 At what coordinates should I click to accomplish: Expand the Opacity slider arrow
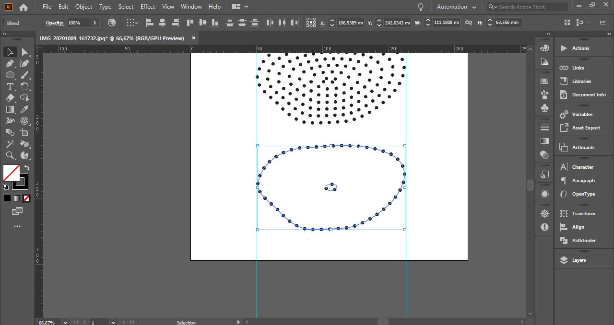(x=94, y=23)
